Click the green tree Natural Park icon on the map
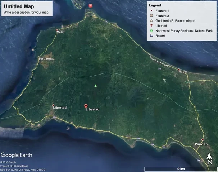The width and height of the screenshot is (218, 172). coord(96,86)
